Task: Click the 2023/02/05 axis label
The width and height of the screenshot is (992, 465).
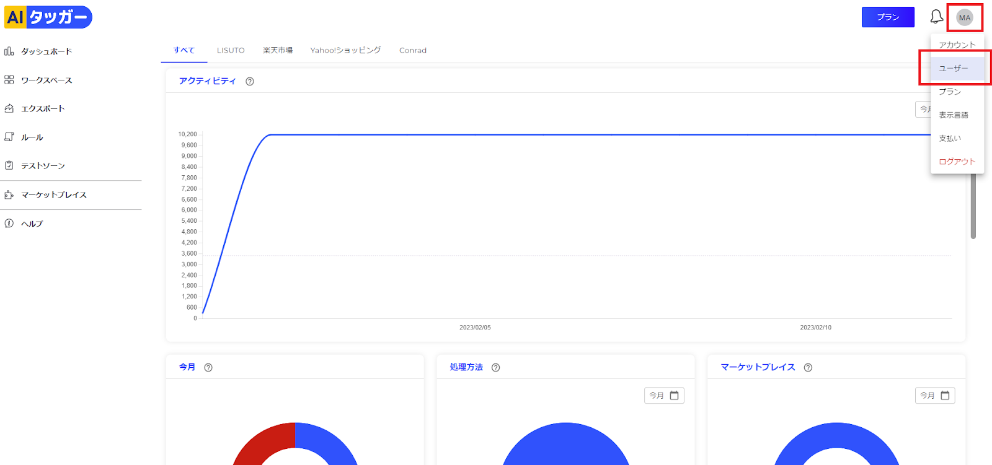Action: [475, 328]
